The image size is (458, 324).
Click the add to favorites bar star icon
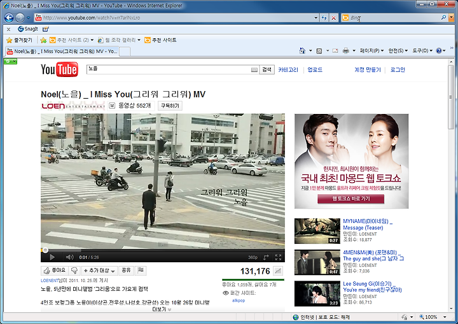point(43,40)
